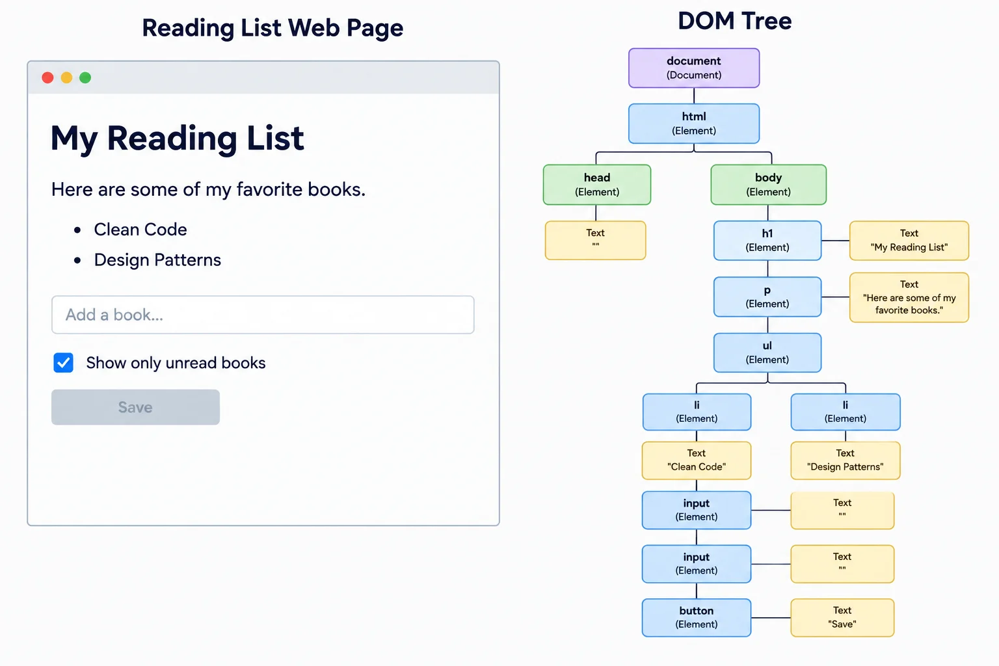Select the li node above the "Design Patterns" text node

click(846, 412)
